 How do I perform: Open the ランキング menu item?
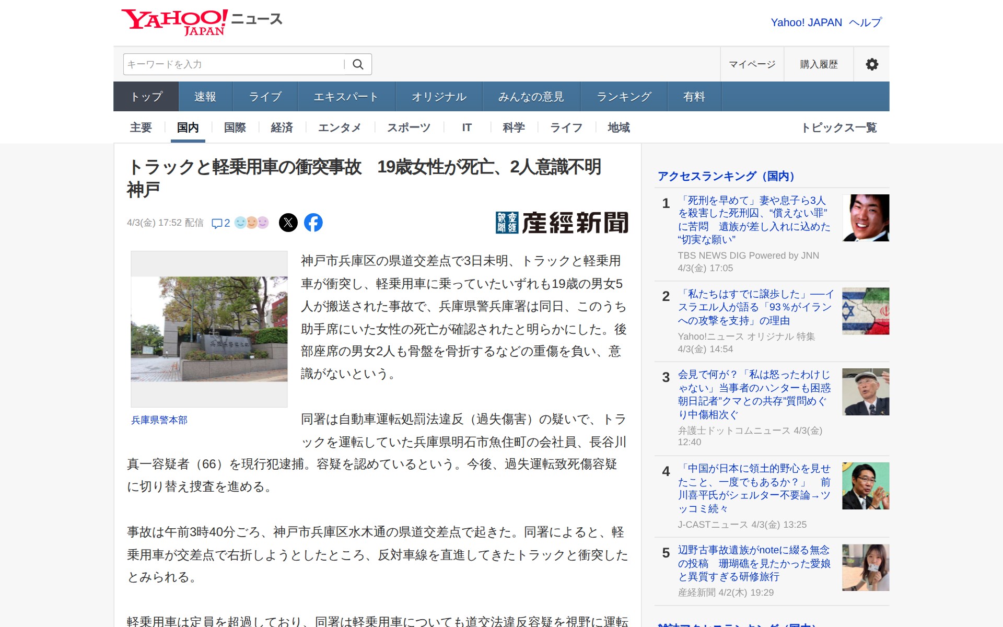(x=623, y=96)
